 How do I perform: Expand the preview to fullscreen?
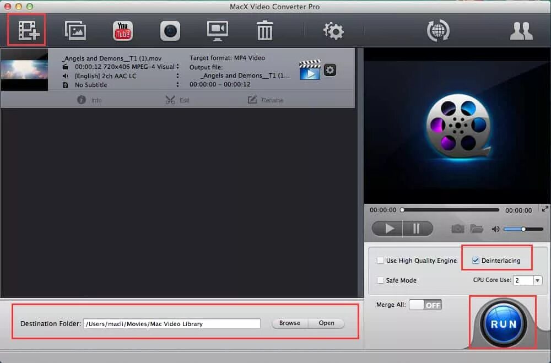(545, 209)
